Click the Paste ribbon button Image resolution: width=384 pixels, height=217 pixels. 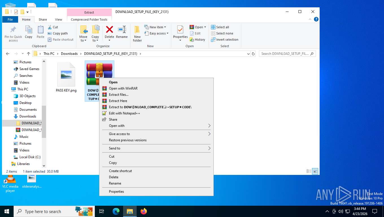[40, 32]
